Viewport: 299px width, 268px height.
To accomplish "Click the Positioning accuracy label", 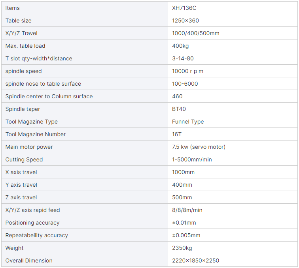I will click(32, 223).
